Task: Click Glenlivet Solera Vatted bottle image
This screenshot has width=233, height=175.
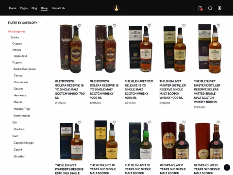Action: tap(210, 49)
